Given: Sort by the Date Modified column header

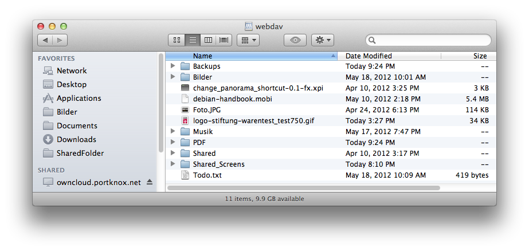Looking at the screenshot, I should coord(389,56).
